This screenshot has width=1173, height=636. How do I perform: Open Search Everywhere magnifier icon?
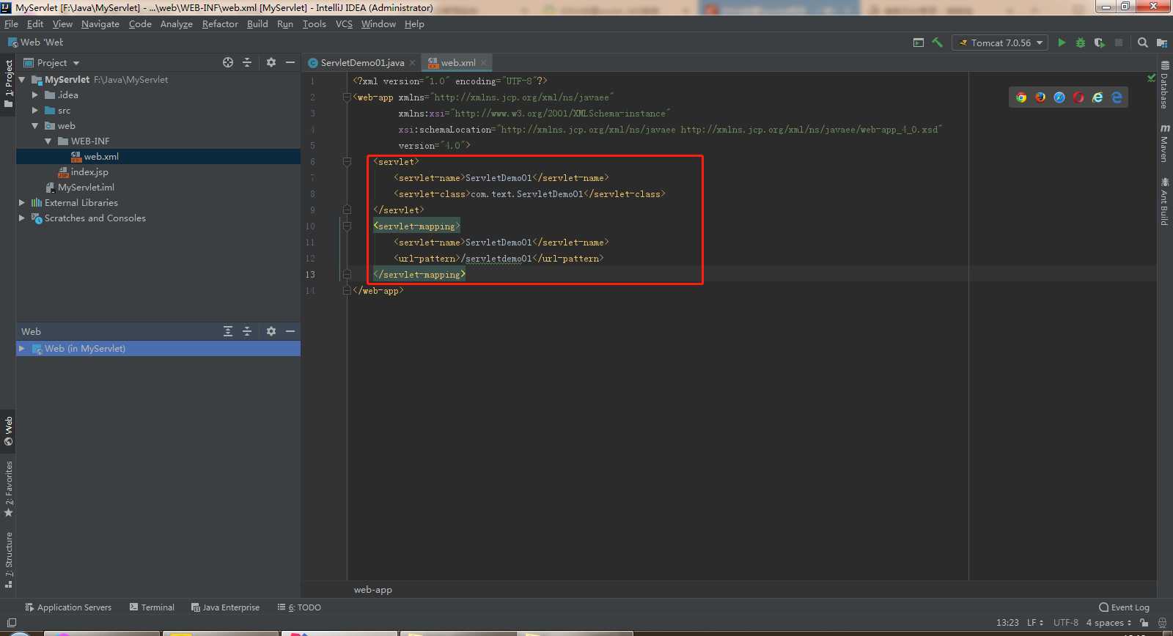pos(1142,42)
